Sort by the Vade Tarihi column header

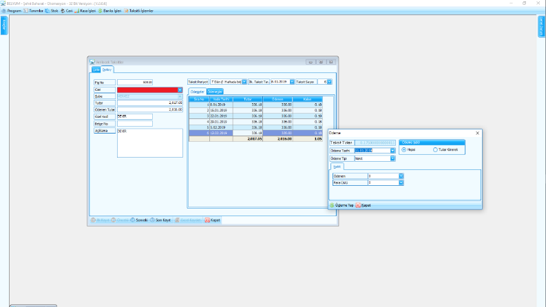coord(221,99)
